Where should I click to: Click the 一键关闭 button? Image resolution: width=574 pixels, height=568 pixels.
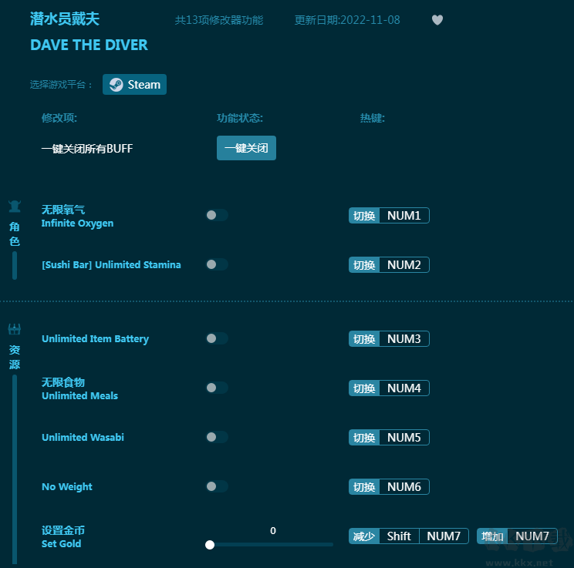[246, 148]
